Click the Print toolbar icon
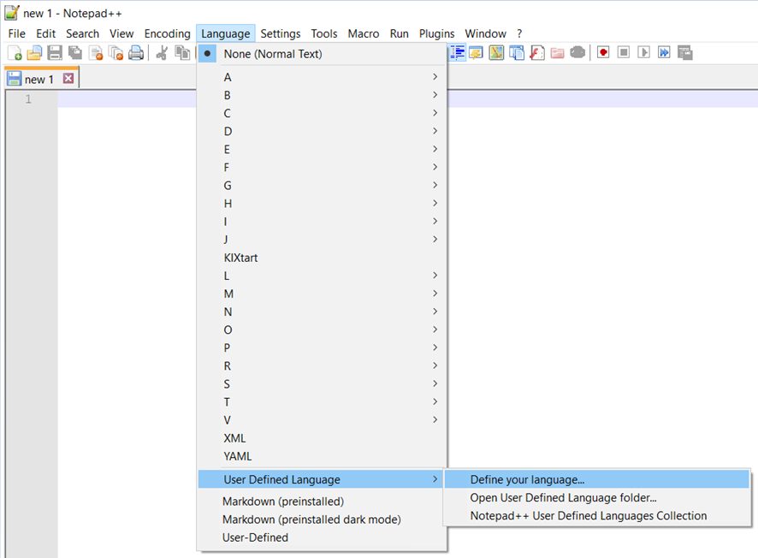Screen dimensions: 758x558 (136, 53)
